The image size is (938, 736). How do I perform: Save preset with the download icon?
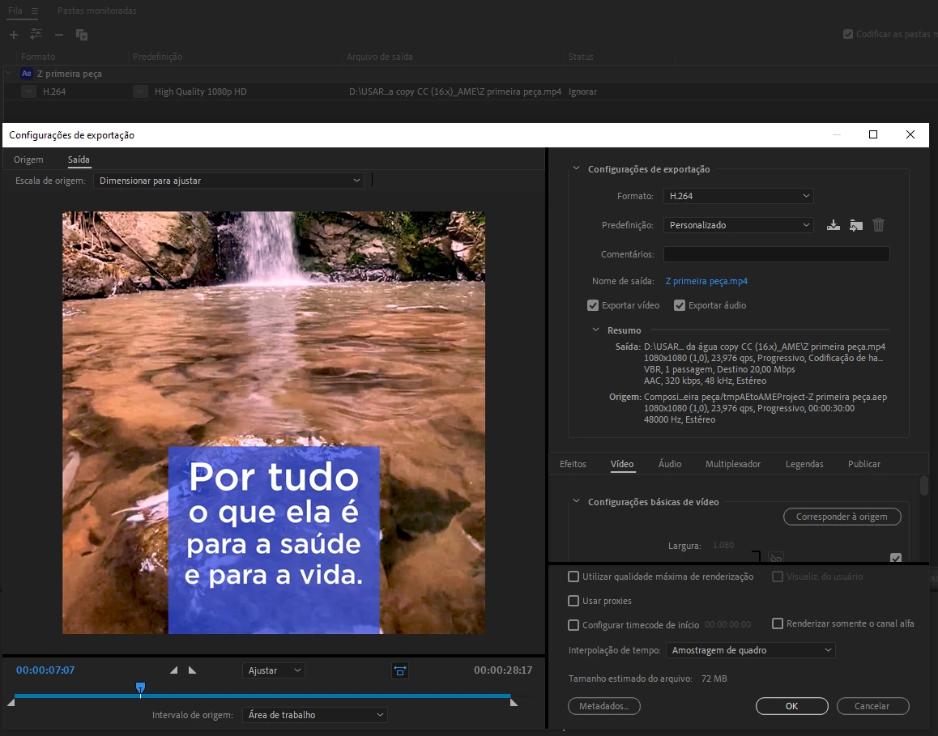[834, 225]
